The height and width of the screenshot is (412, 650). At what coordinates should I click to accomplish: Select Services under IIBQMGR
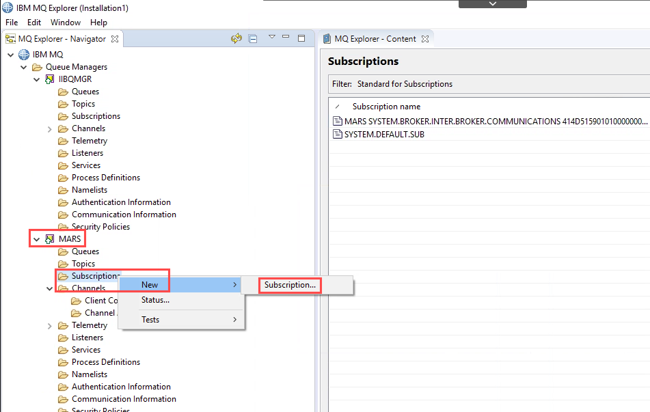(86, 165)
